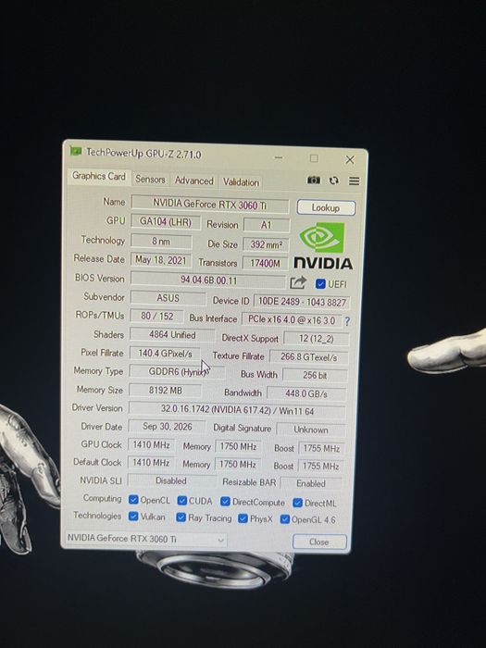Click the Lookup button
Image resolution: width=486 pixels, height=648 pixels.
pos(326,207)
